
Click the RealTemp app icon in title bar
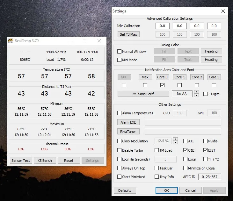click(11, 41)
